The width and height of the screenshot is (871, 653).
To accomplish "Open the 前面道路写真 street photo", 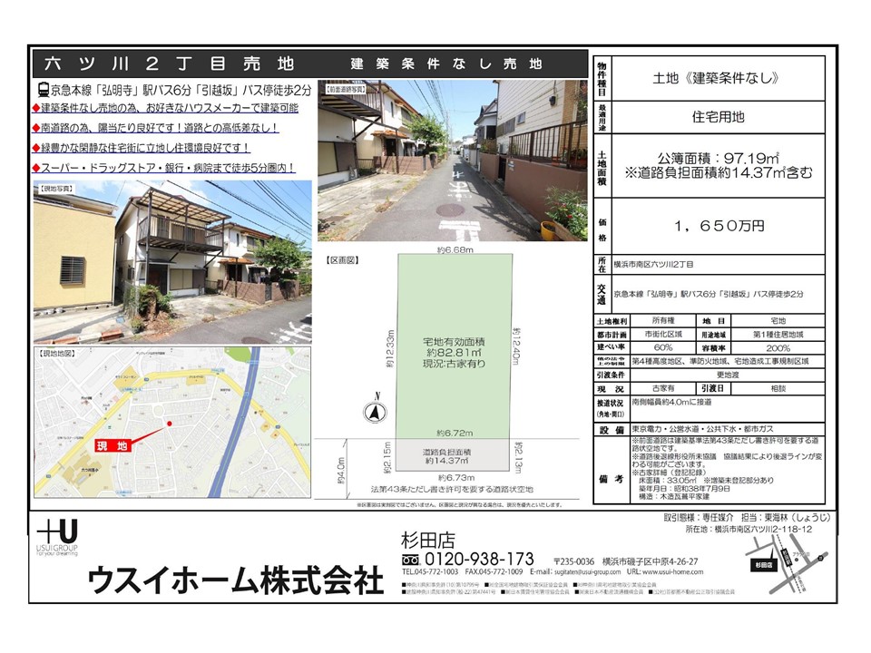I will 452,160.
